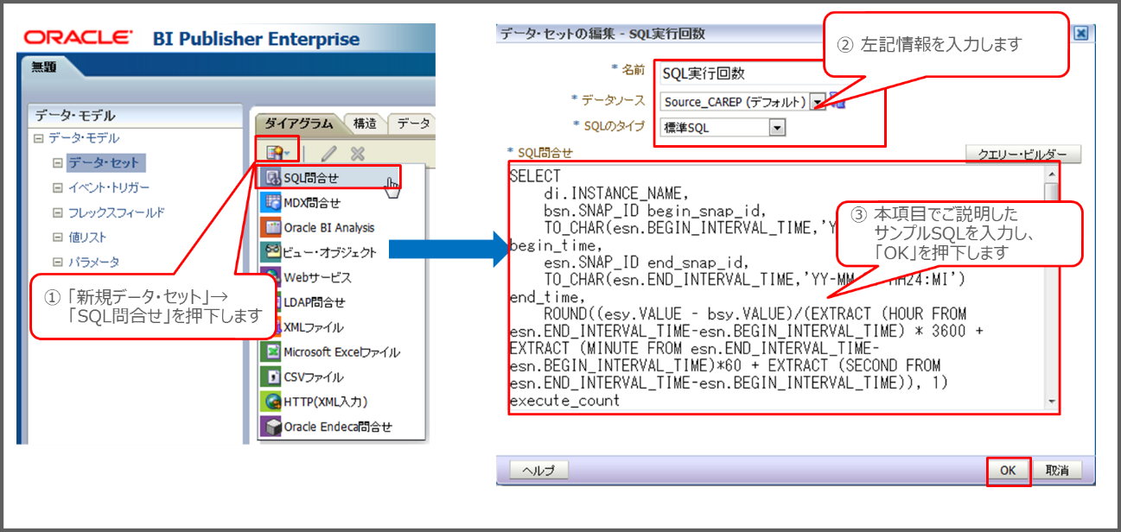Click the ビュー・オブジェクト icon
The width and height of the screenshot is (1121, 532).
pyautogui.click(x=271, y=253)
